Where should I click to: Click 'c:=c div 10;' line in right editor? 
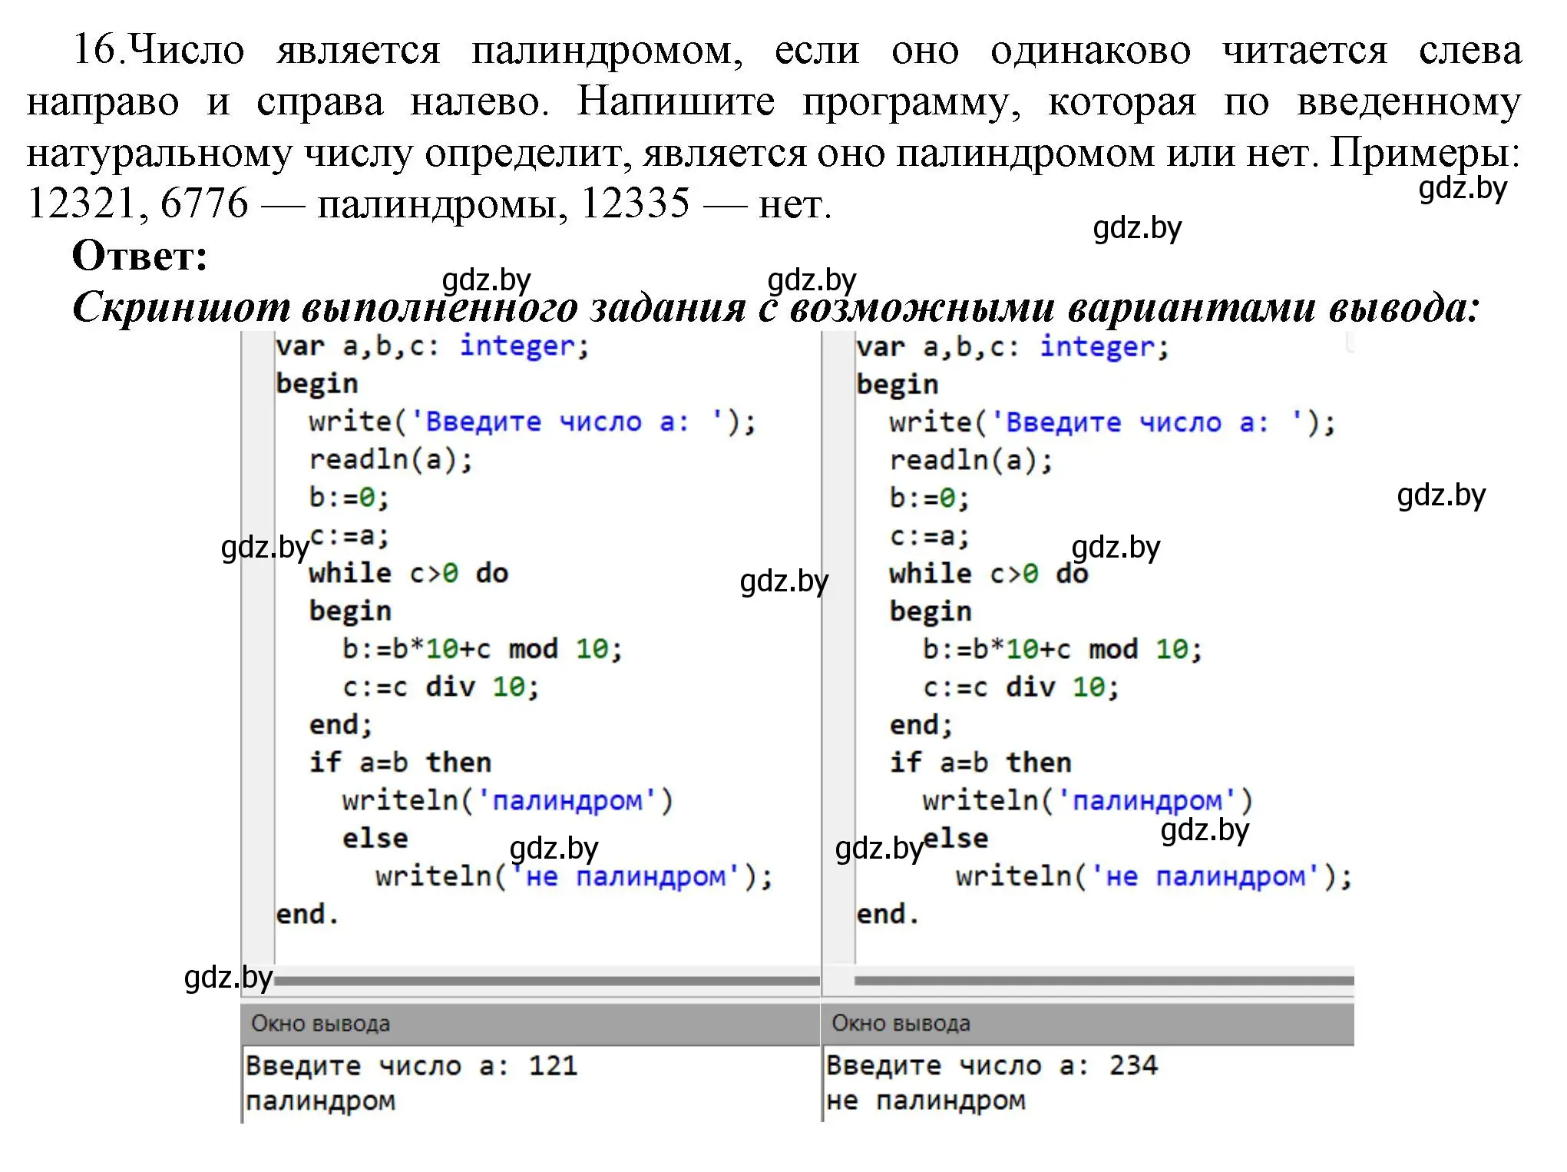click(1021, 687)
